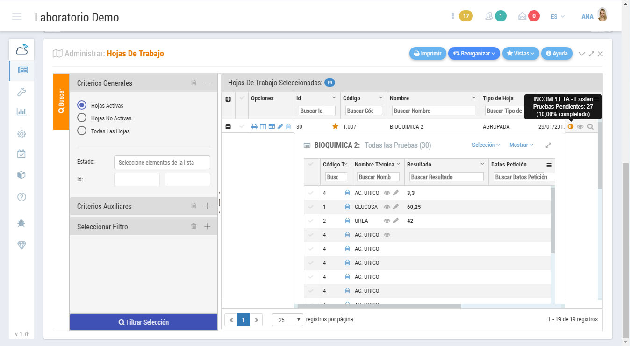Viewport: 630px width, 346px height.
Task: Open the cloud icon in the sidebar
Action: (21, 49)
